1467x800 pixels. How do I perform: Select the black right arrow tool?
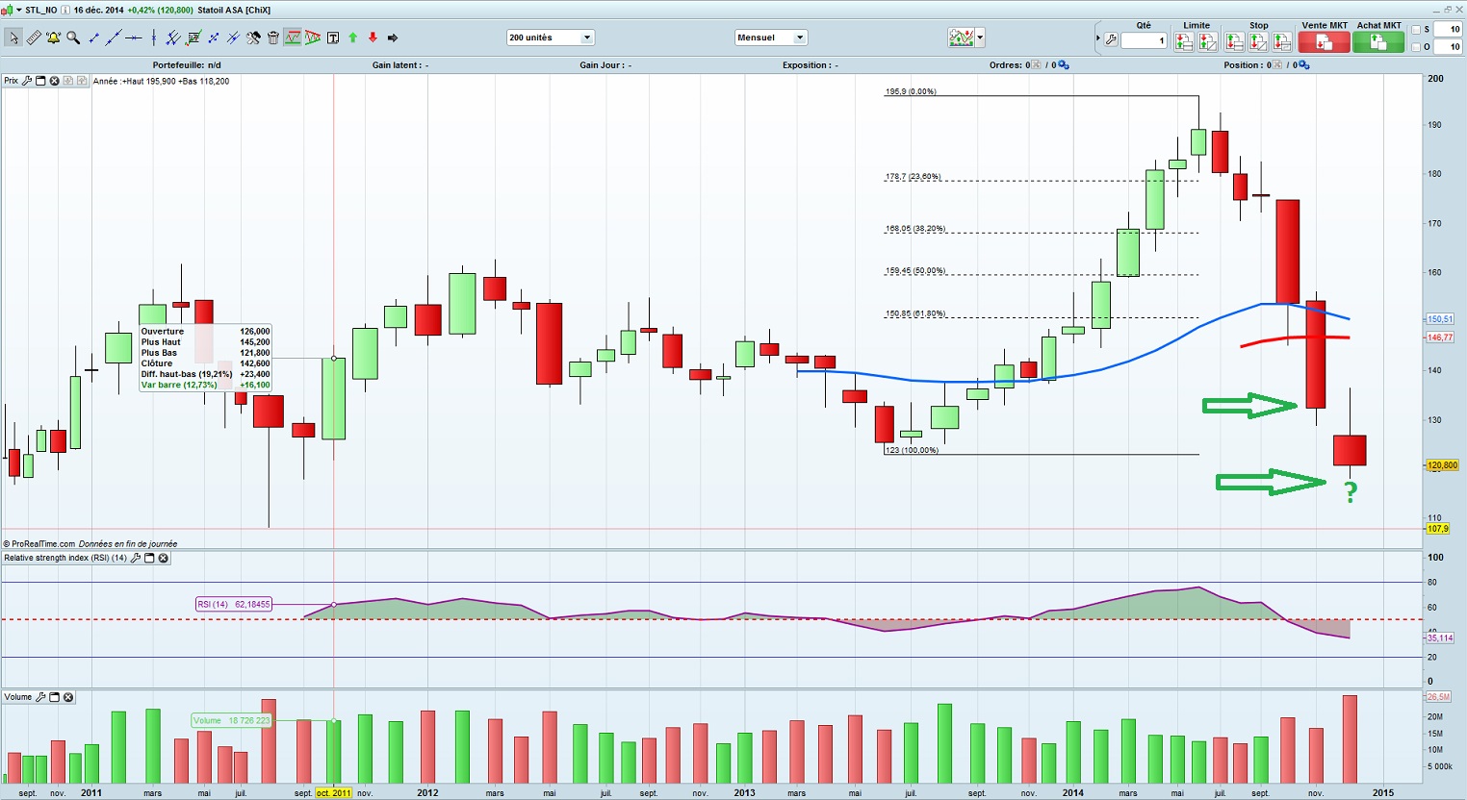[x=393, y=37]
